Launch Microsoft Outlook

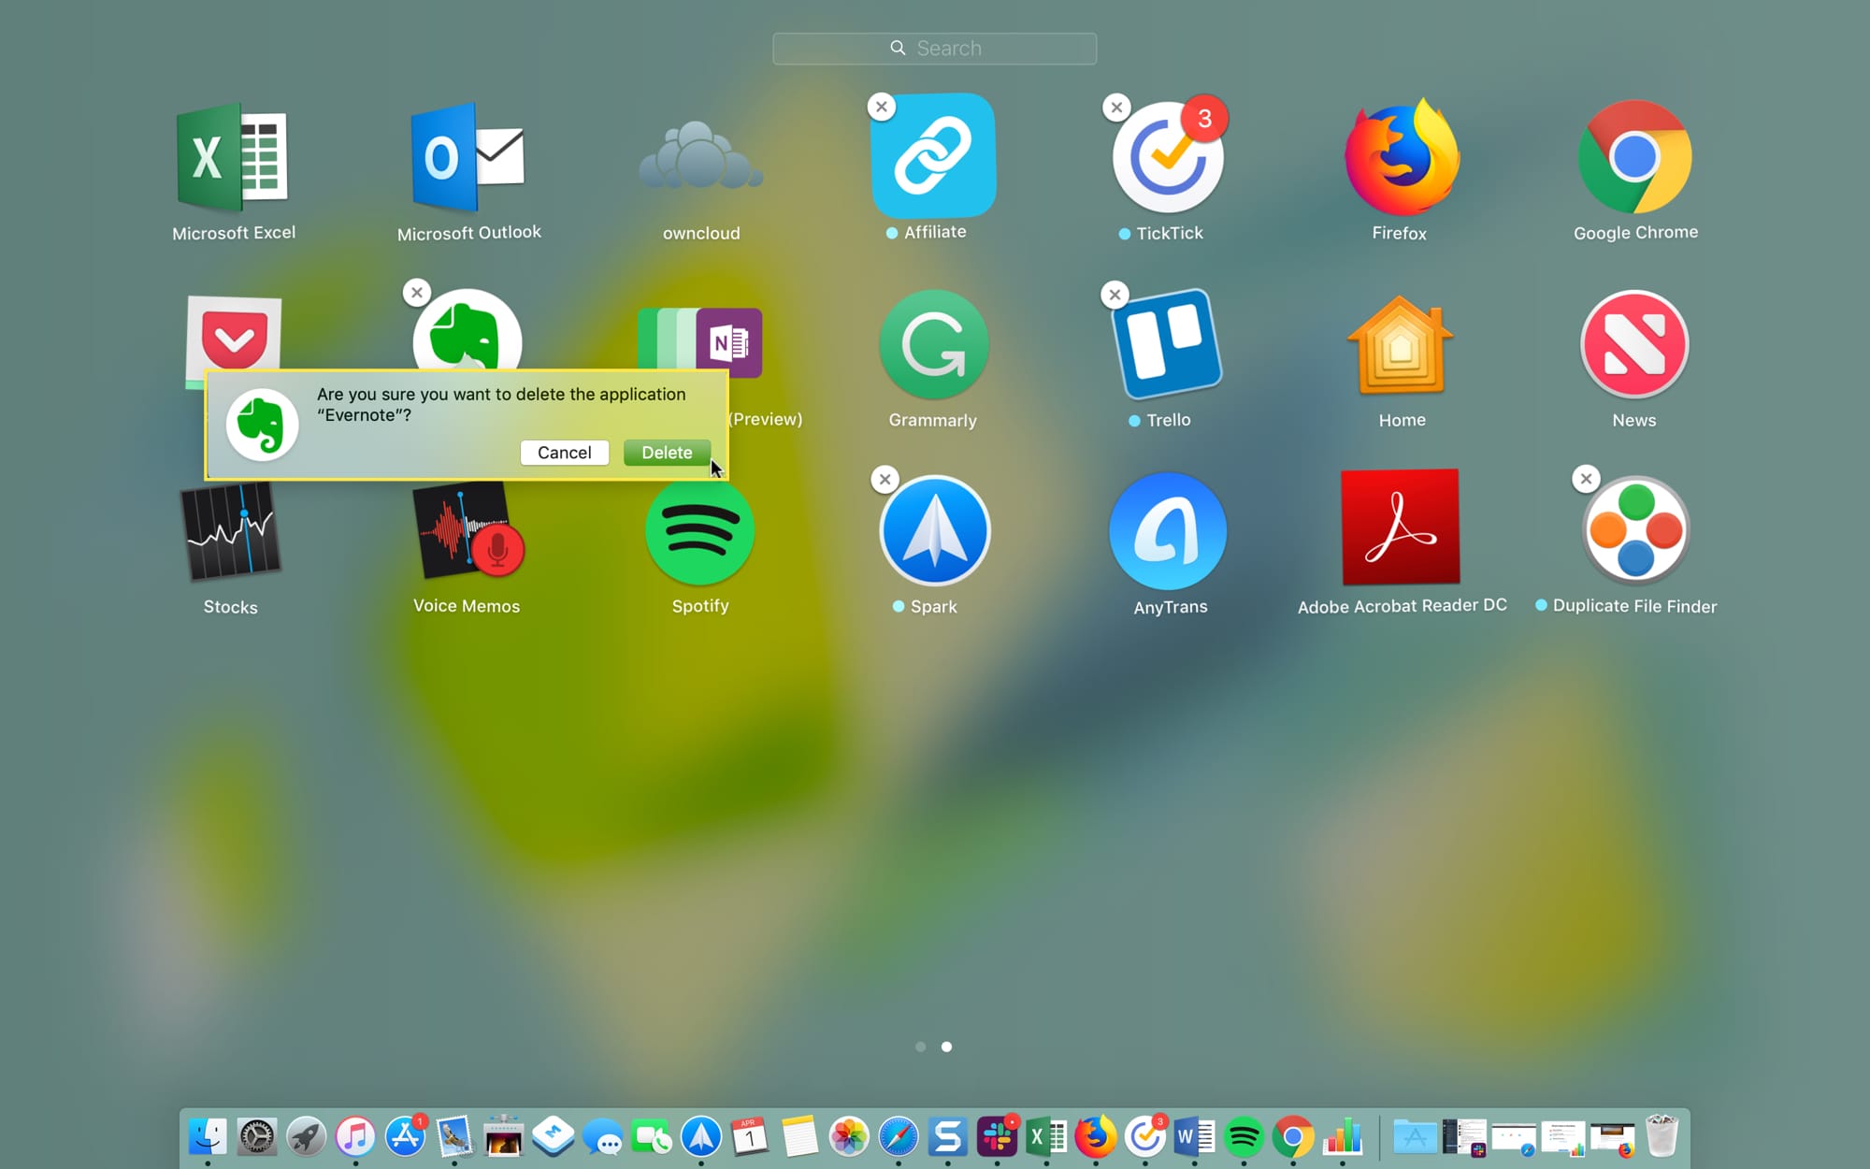pos(468,159)
